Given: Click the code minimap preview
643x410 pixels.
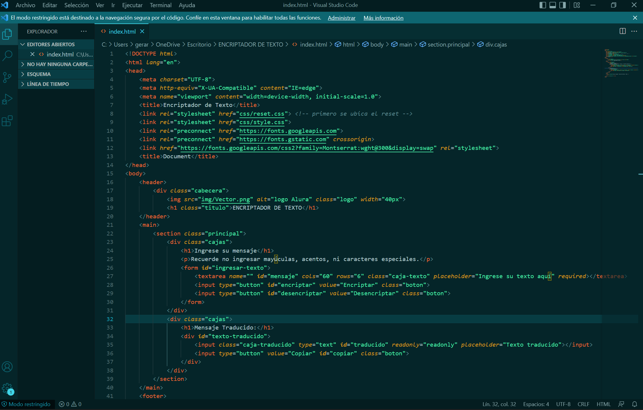Looking at the screenshot, I should tap(620, 63).
